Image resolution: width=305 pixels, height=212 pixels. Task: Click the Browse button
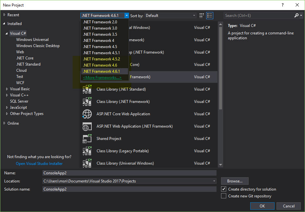point(234,181)
